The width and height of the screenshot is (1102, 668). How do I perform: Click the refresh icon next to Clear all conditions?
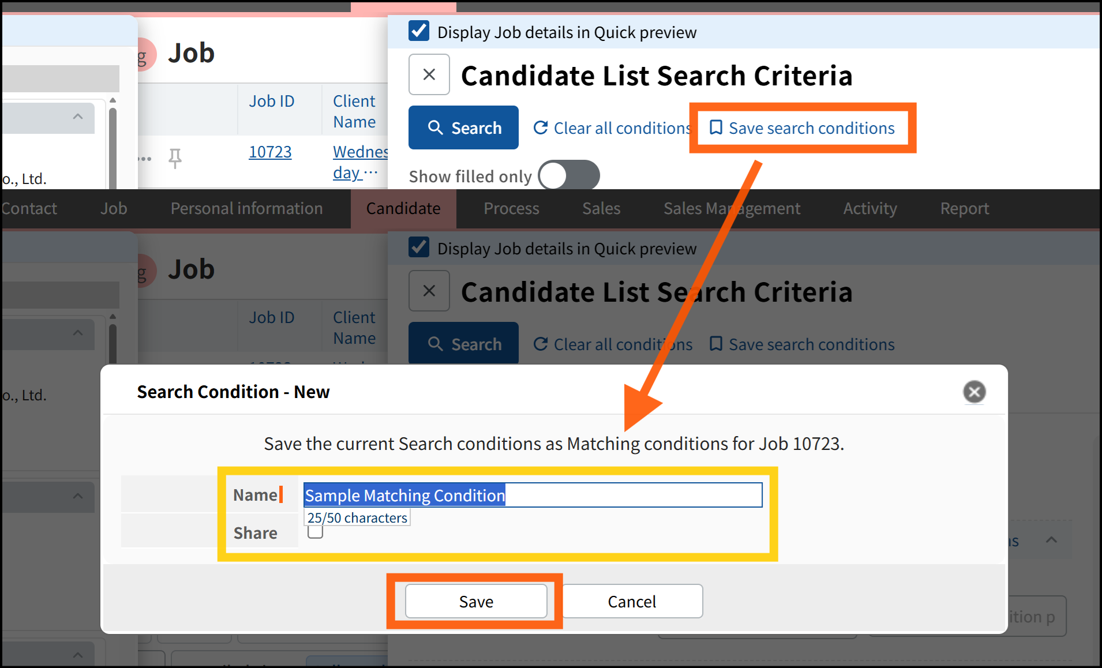tap(540, 127)
